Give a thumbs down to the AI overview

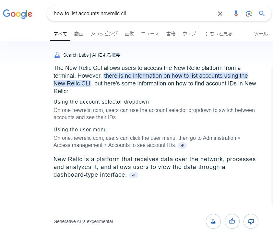point(251,221)
